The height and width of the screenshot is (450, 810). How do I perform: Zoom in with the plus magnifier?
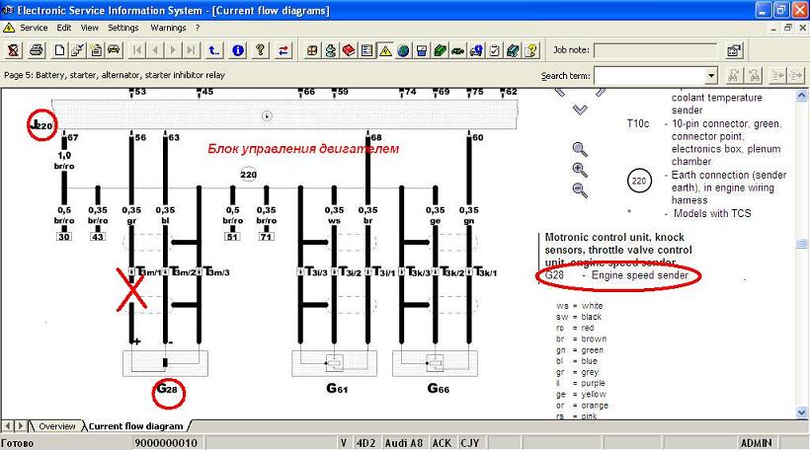pyautogui.click(x=580, y=170)
